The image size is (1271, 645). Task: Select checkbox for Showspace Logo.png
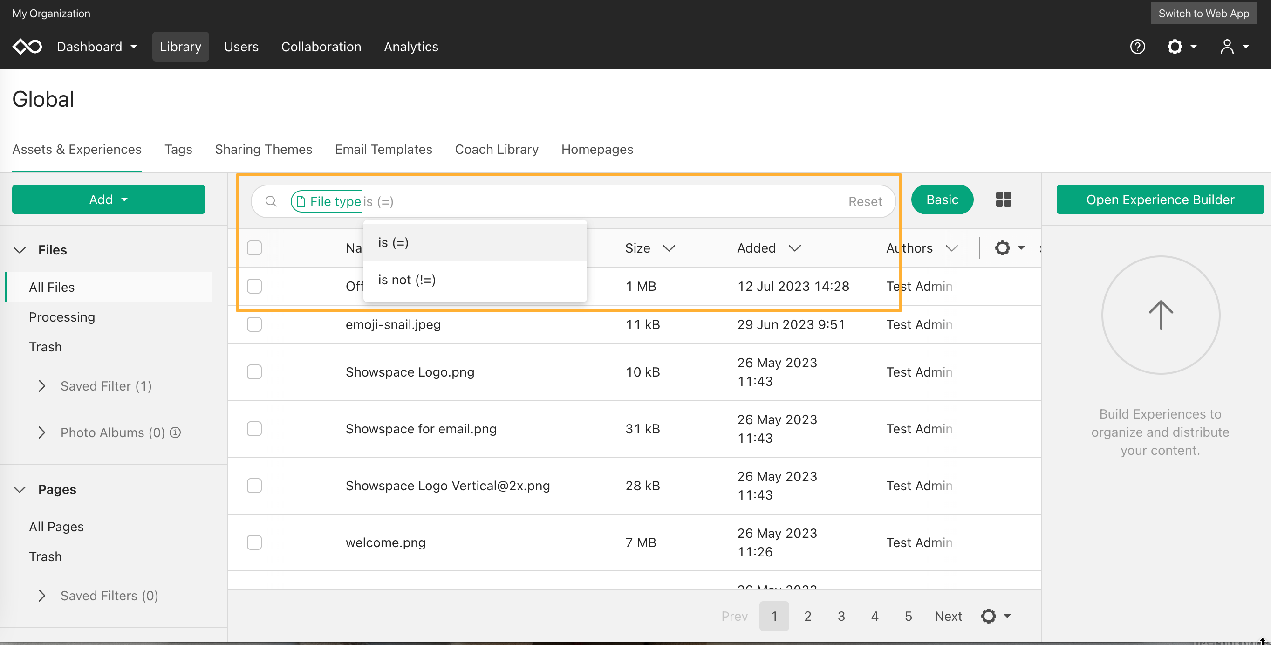(x=254, y=371)
